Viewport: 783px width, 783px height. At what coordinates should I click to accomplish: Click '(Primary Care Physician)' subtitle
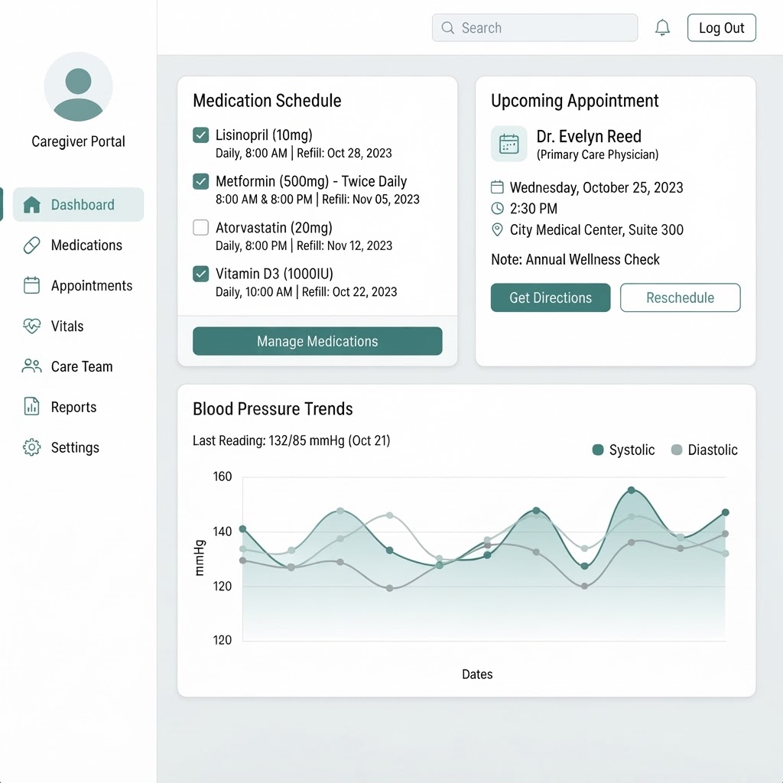pyautogui.click(x=598, y=154)
